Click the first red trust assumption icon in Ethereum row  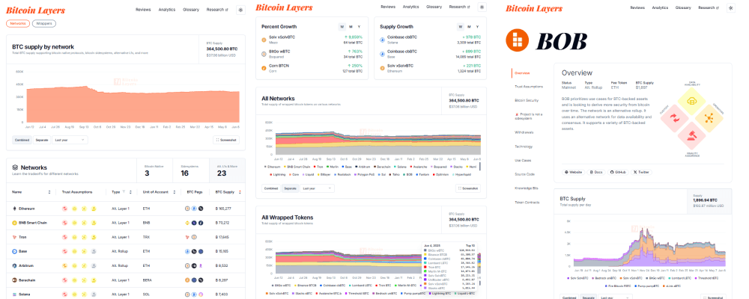click(x=64, y=209)
